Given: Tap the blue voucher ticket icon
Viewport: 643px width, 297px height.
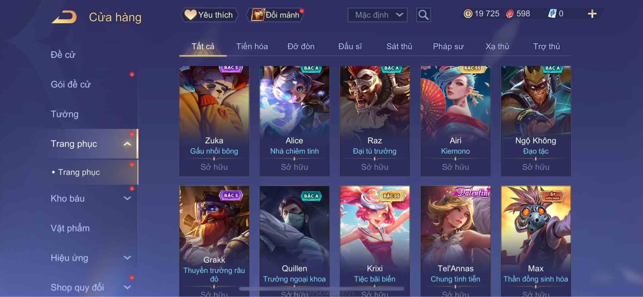Looking at the screenshot, I should pos(552,14).
